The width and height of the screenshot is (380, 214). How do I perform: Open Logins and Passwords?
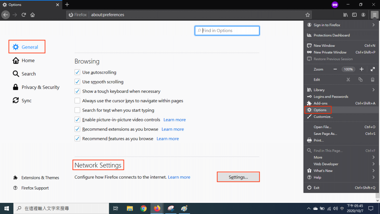pos(341,97)
